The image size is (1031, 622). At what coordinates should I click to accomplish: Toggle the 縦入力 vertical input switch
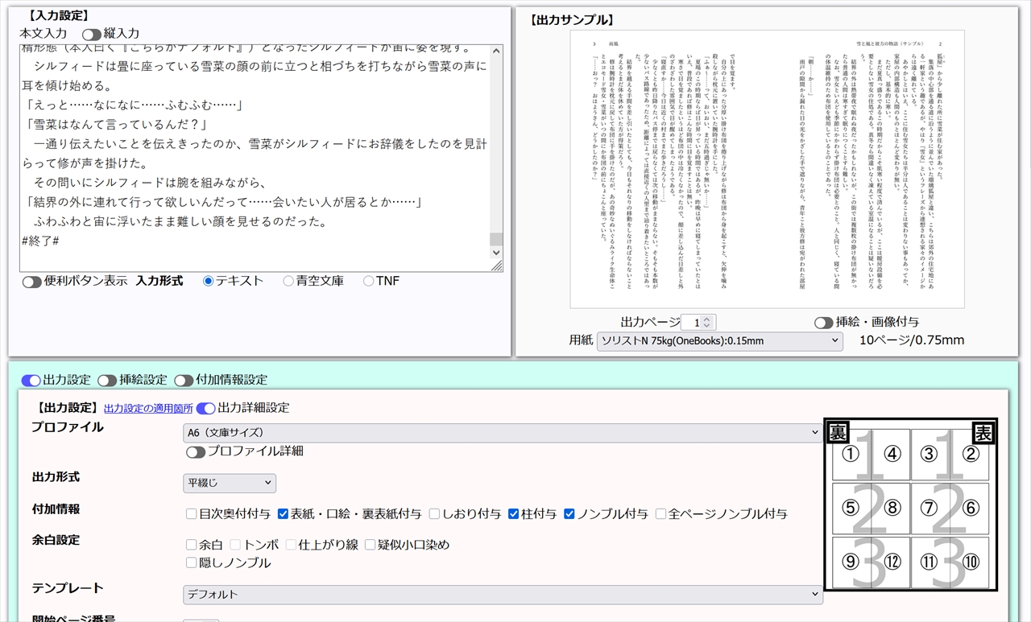(91, 35)
